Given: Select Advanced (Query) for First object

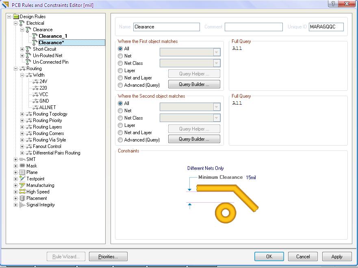Looking at the screenshot, I should coord(120,85).
